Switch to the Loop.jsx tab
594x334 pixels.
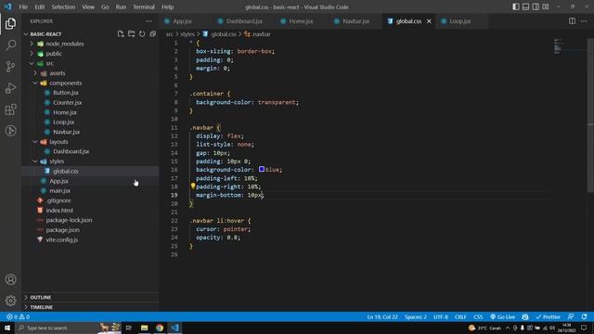pyautogui.click(x=460, y=21)
